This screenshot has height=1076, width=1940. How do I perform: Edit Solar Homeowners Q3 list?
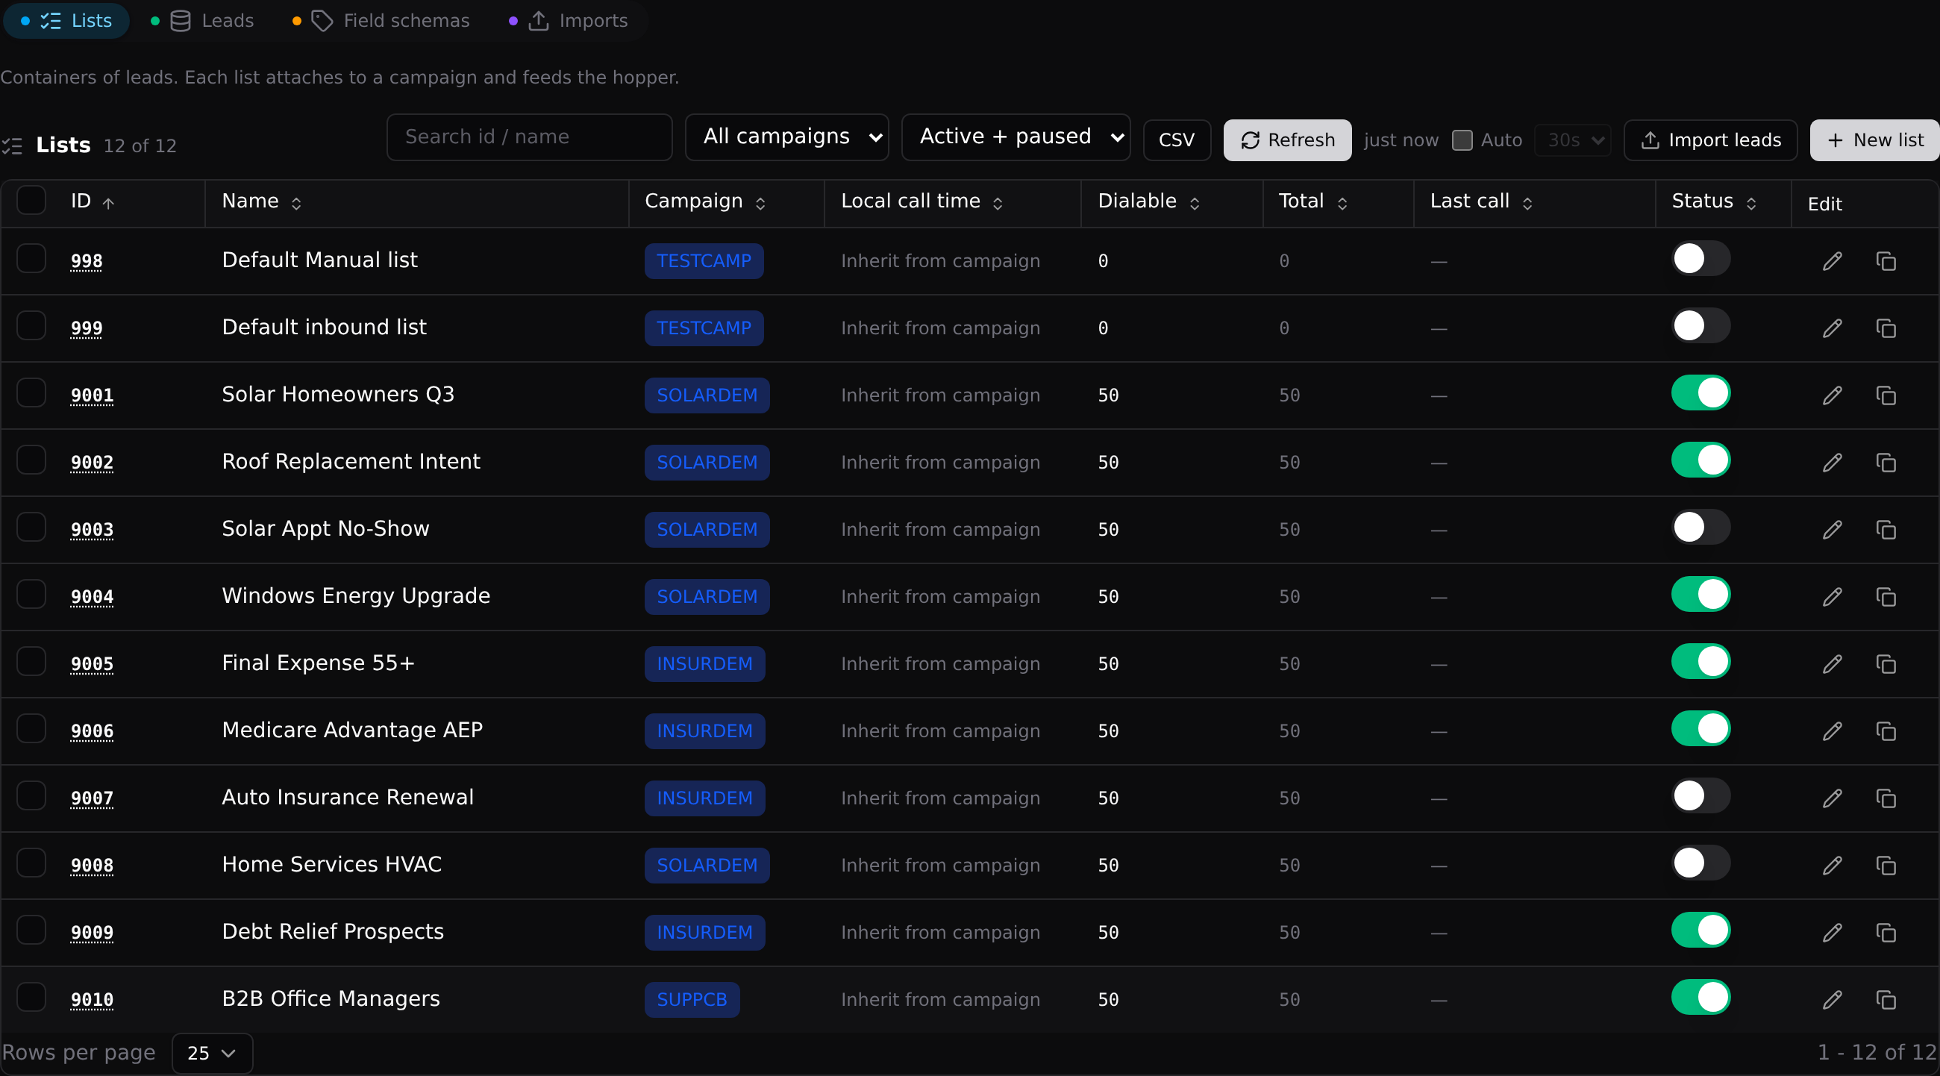click(1833, 395)
